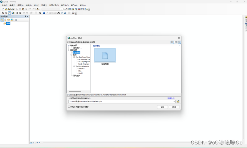Open the Table of Contents window icon

pos(70,9)
